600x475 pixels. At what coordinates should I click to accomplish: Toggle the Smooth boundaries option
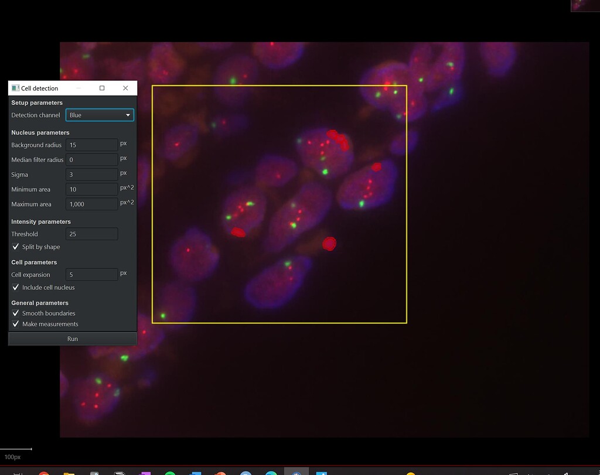(16, 313)
